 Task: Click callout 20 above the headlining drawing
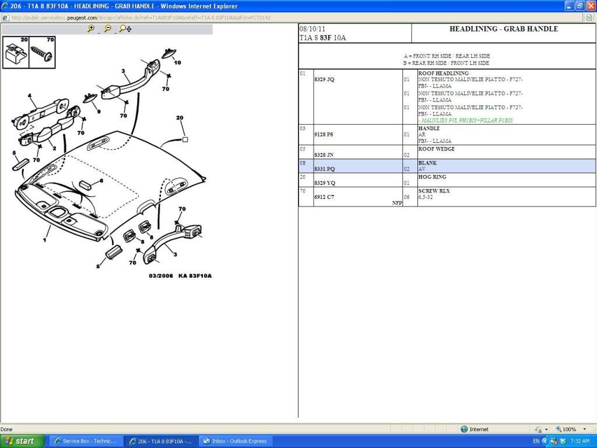(180, 118)
